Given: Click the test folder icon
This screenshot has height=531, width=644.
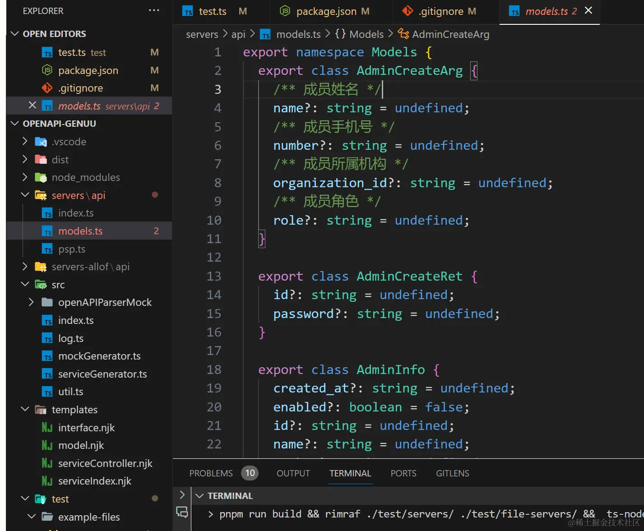Looking at the screenshot, I should [41, 499].
